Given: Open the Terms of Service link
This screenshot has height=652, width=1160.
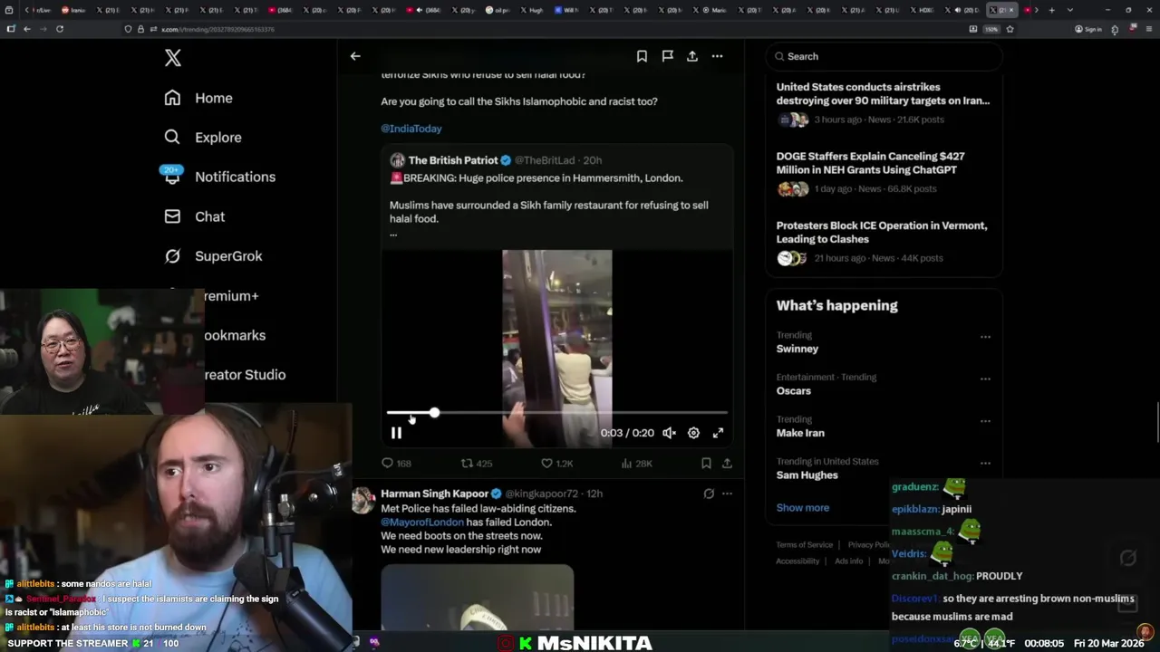Looking at the screenshot, I should coord(805,545).
